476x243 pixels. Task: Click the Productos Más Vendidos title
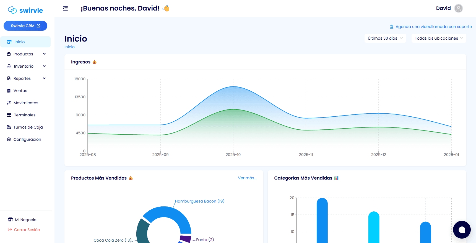click(102, 178)
